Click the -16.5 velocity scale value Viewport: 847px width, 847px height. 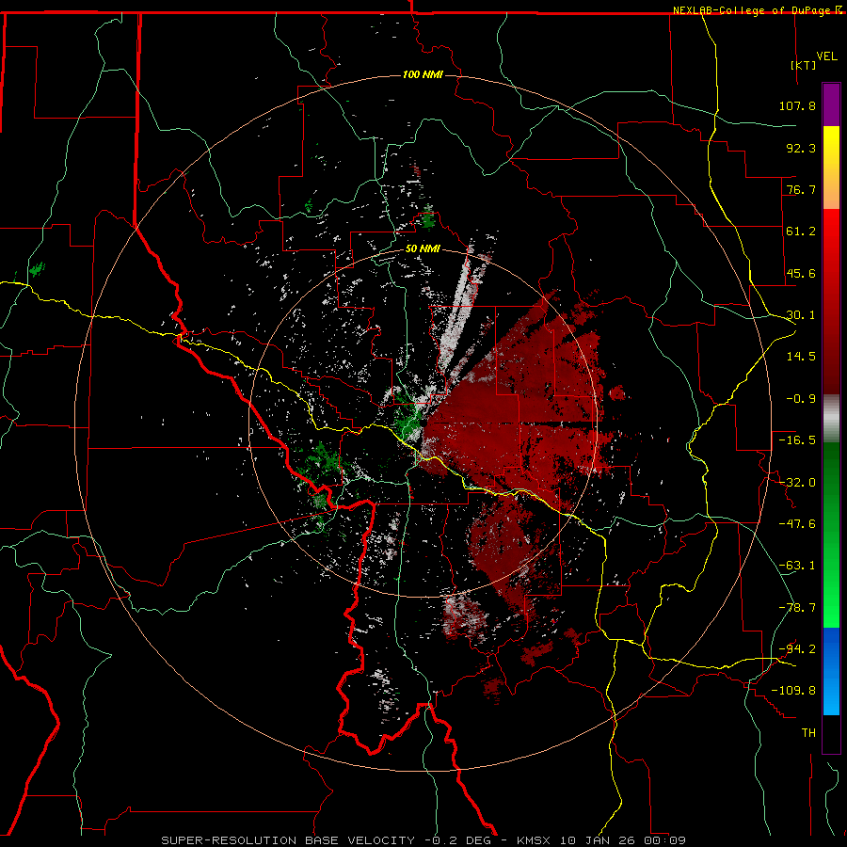(x=797, y=440)
